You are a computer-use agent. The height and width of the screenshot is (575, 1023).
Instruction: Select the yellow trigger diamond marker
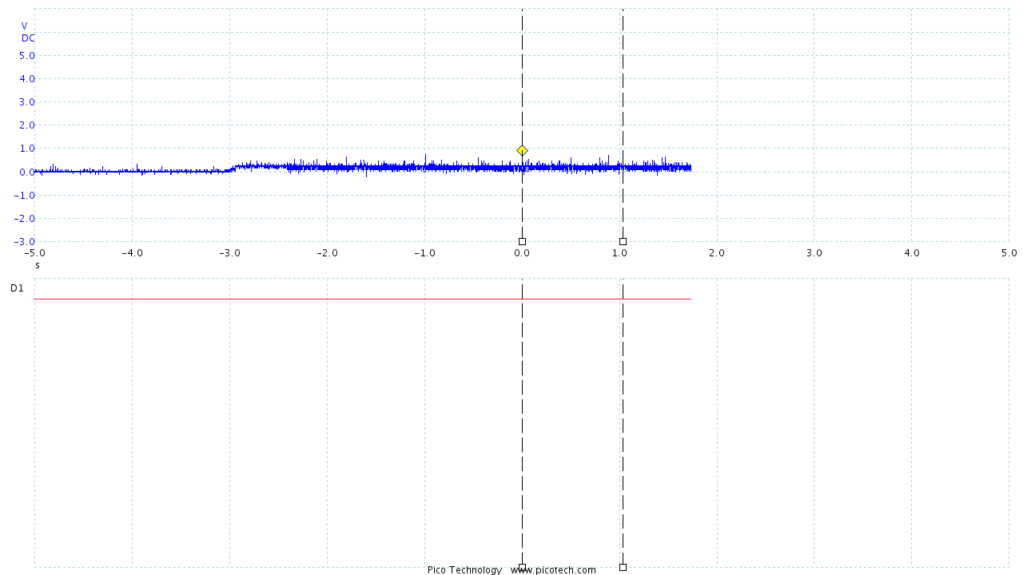point(522,149)
